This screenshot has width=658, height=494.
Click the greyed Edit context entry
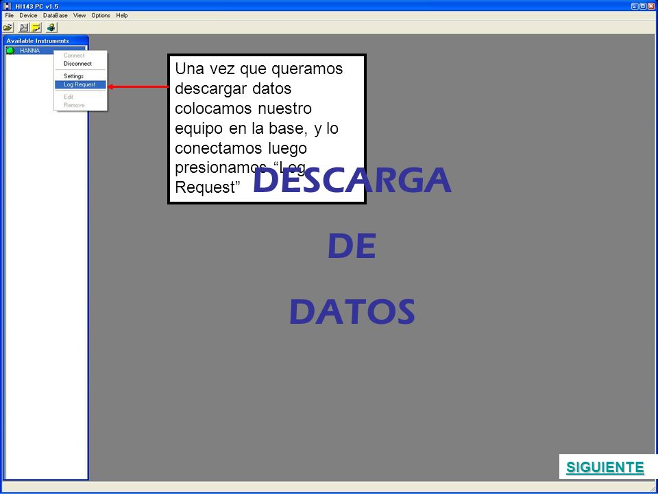tap(80, 97)
